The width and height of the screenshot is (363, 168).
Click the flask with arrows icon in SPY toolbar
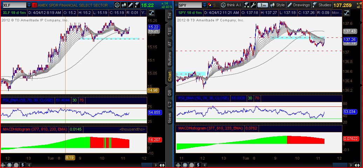click(x=247, y=5)
